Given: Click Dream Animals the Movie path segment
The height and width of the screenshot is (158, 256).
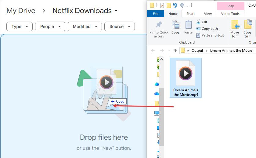Looking at the screenshot, I should (x=231, y=51).
